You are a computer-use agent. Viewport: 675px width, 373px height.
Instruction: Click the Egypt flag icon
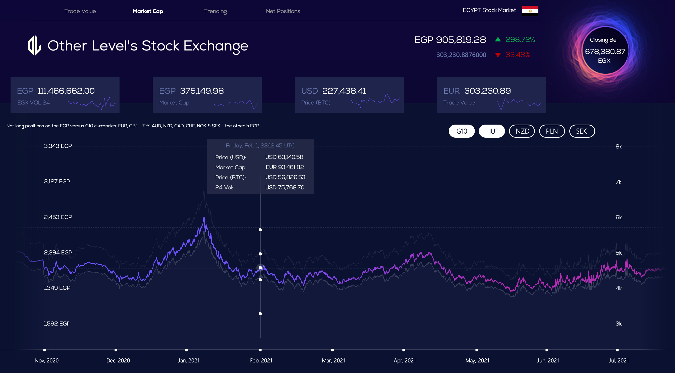(530, 11)
